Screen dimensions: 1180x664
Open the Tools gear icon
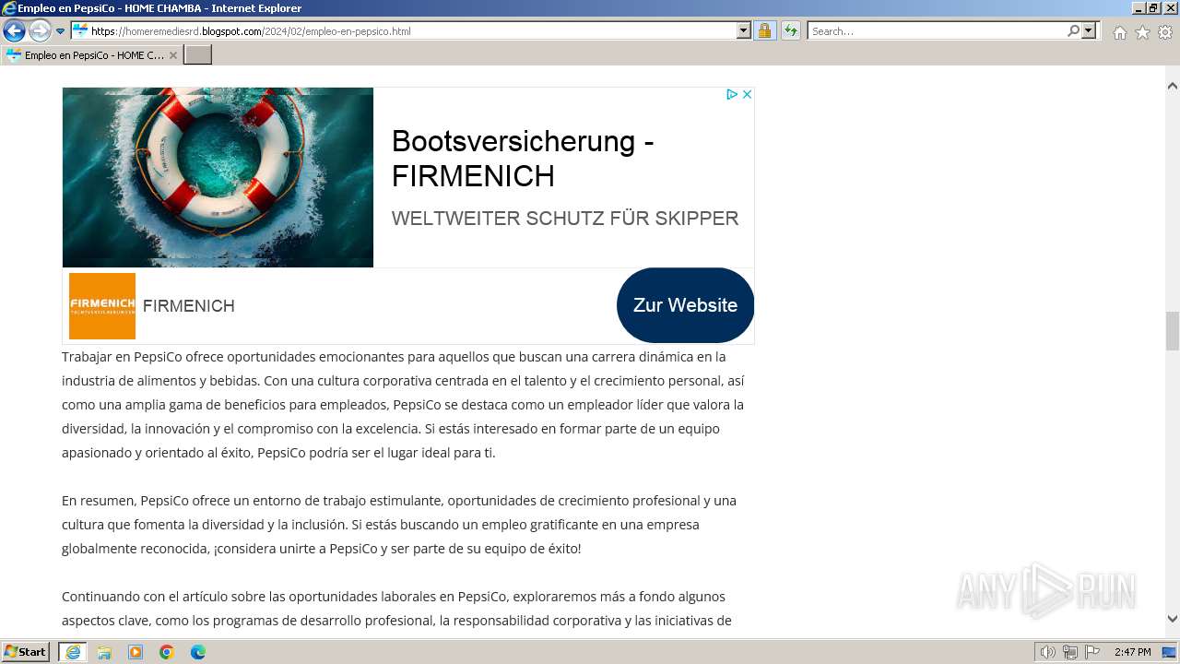tap(1165, 32)
